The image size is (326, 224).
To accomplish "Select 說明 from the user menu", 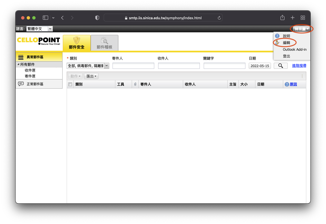I will [x=286, y=36].
